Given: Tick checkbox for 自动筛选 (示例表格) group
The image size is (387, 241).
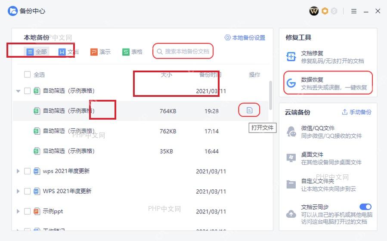Looking at the screenshot, I should coord(27,91).
